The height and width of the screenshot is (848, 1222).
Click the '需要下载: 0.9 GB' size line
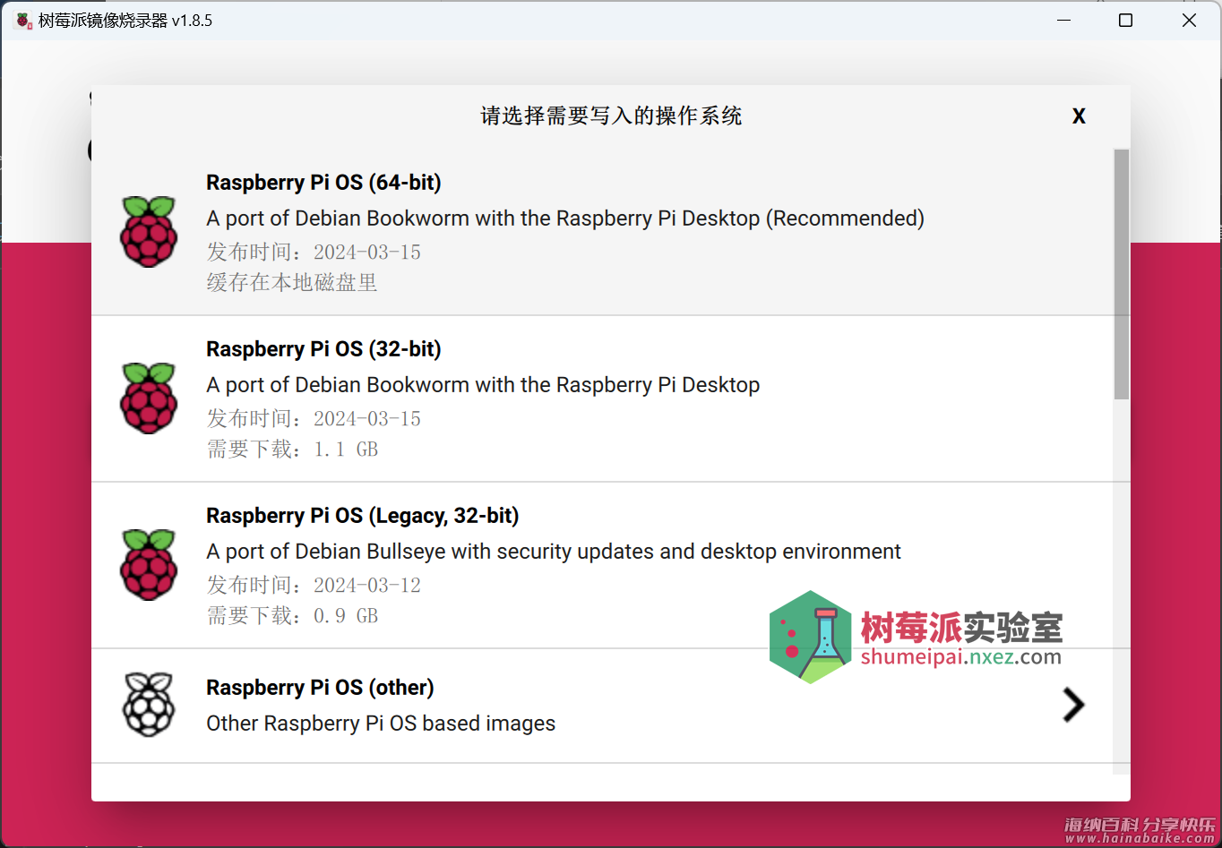coord(293,616)
